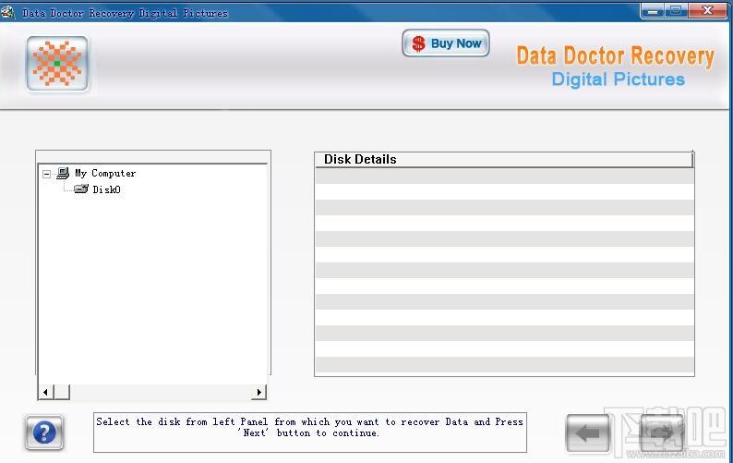Screen dimensions: 733x463
Task: Proceed with the Next arrow button
Action: pos(662,433)
